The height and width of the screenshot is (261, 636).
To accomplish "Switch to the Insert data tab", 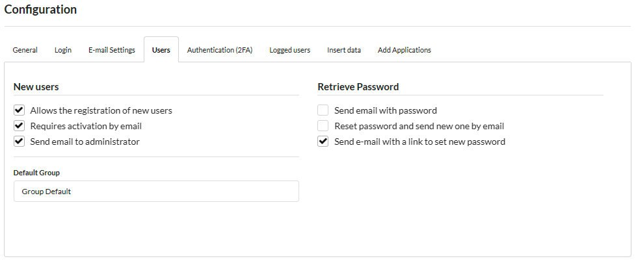I will [x=344, y=50].
